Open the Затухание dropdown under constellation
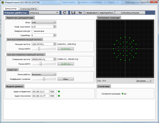 click(x=144, y=81)
